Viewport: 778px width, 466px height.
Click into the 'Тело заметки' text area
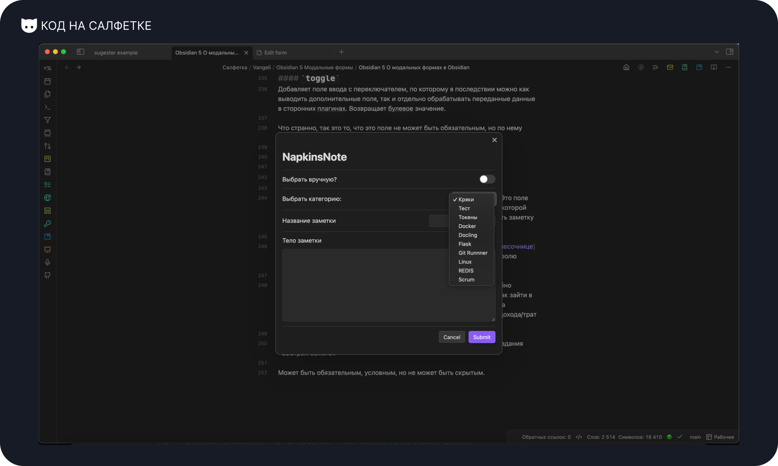(389, 286)
